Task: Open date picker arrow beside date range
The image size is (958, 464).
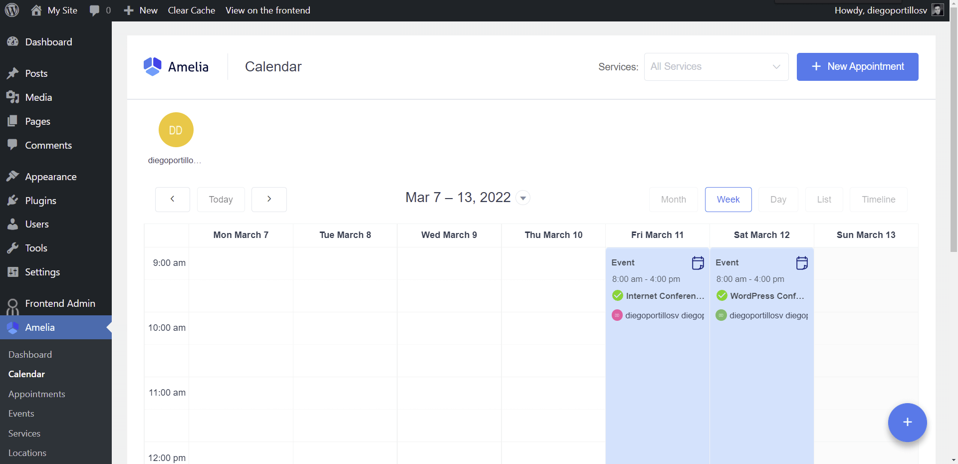Action: click(x=523, y=198)
